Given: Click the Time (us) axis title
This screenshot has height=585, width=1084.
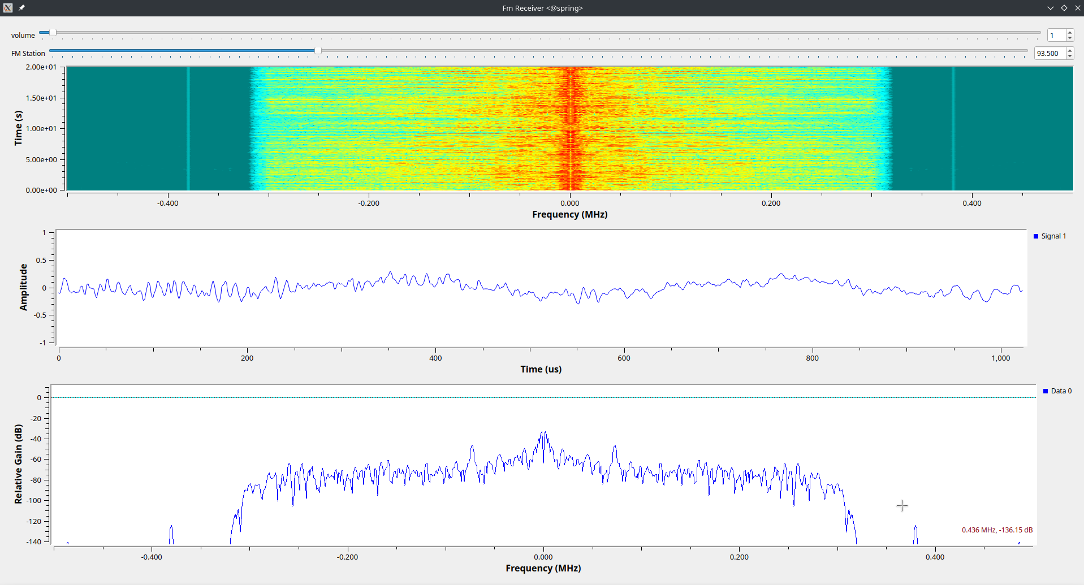Looking at the screenshot, I should tap(541, 369).
